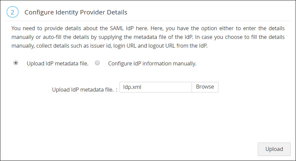Click the Browse button
This screenshot has width=296, height=161.
[205, 87]
